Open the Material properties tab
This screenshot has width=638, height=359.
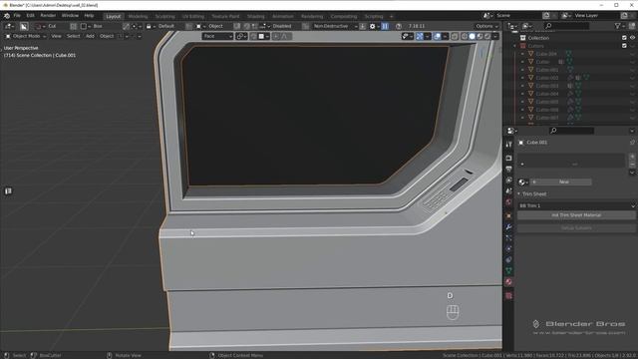pyautogui.click(x=508, y=281)
